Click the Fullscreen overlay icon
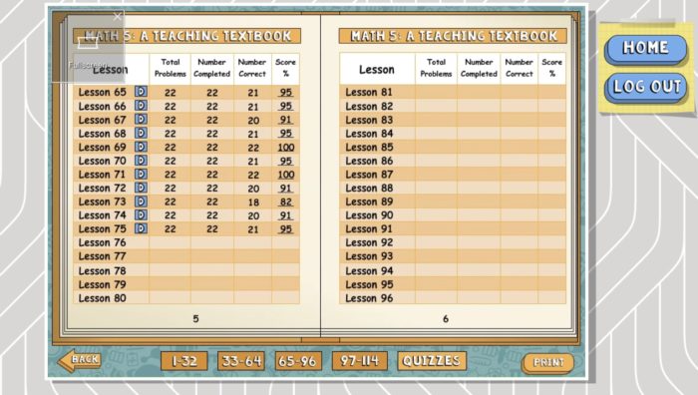 [88, 43]
